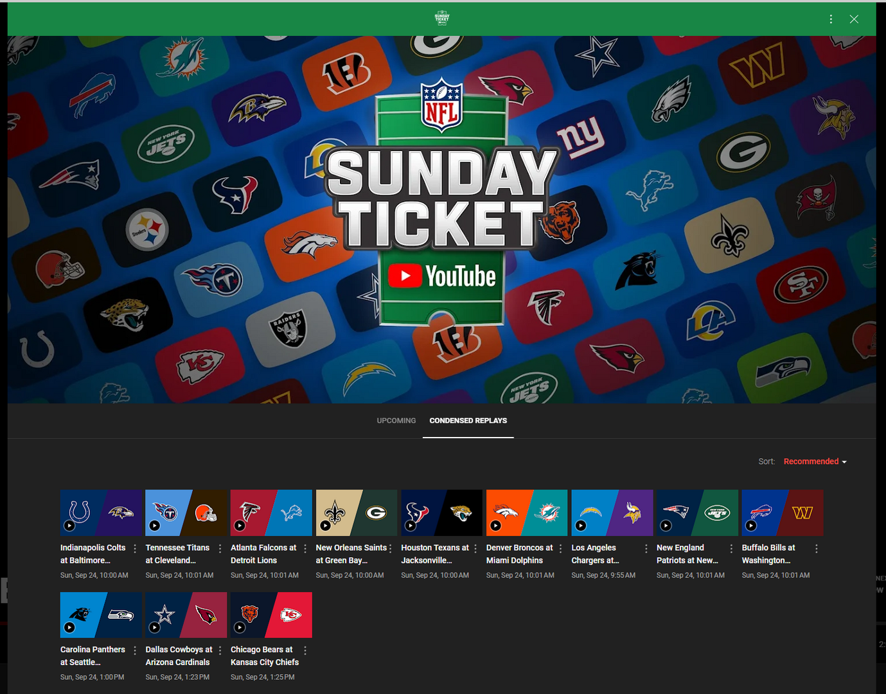Open New Orleans Saints at Green Bay title

pyautogui.click(x=351, y=554)
